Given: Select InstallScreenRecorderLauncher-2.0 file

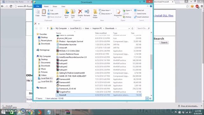Looking at the screenshot, I should coord(98,57).
